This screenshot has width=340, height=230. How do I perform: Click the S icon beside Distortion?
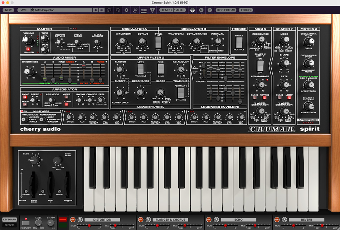[x=80, y=220]
